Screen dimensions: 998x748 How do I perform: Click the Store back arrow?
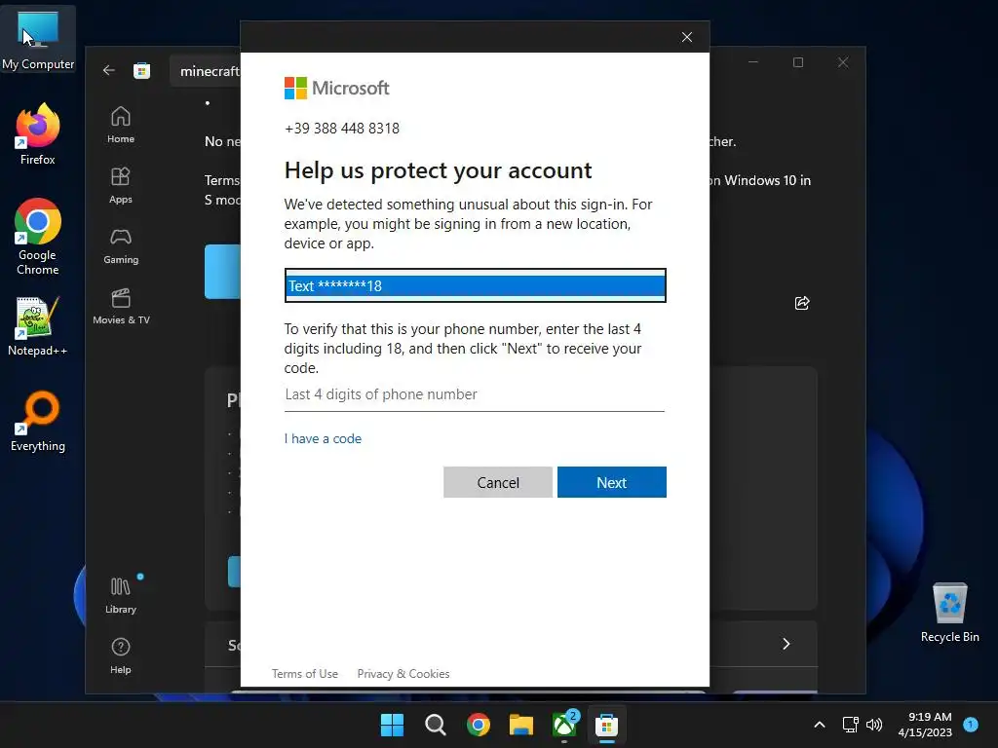(109, 70)
